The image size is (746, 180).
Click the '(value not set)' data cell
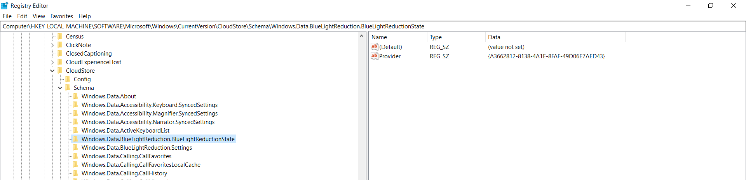506,47
